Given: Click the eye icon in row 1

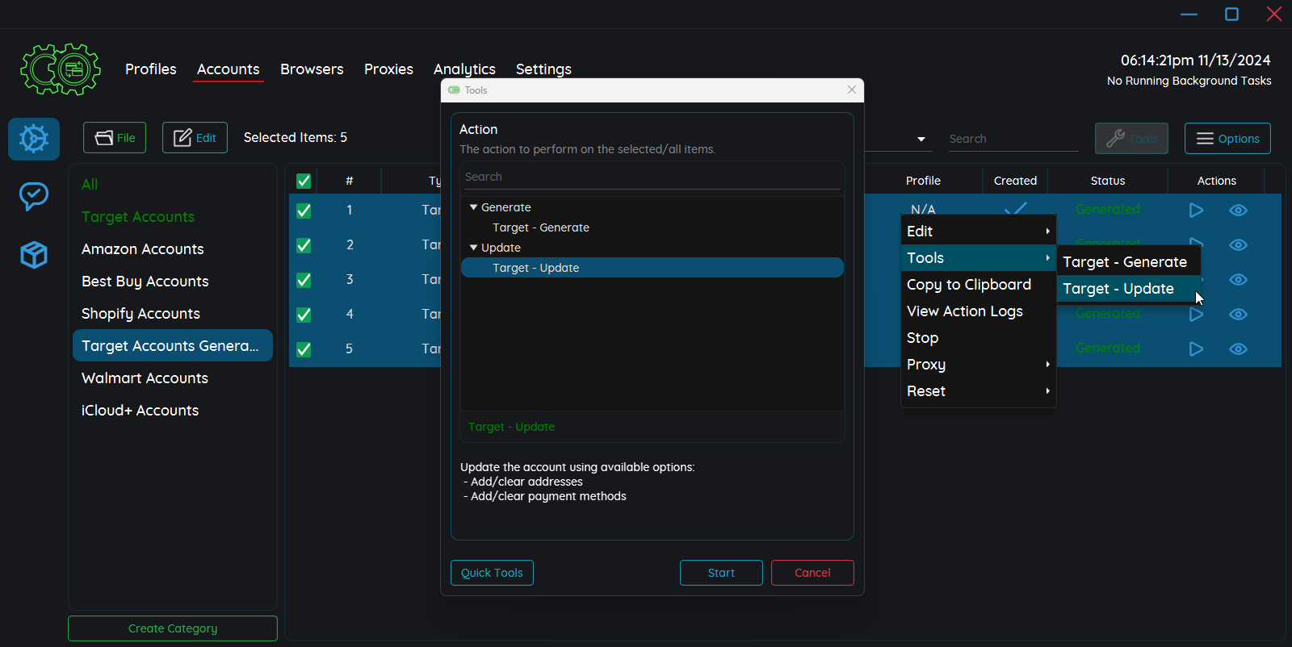Looking at the screenshot, I should (1238, 211).
